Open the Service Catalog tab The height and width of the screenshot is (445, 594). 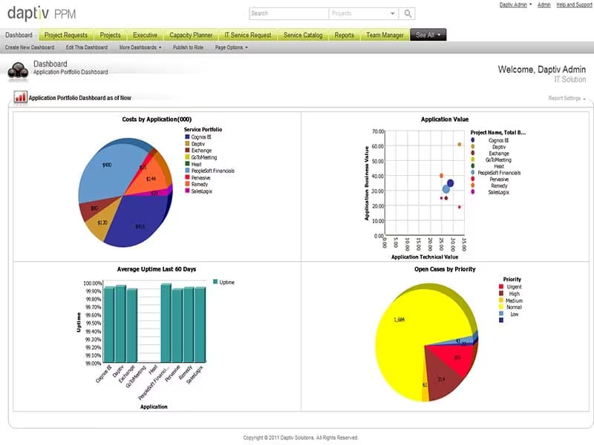pyautogui.click(x=303, y=35)
